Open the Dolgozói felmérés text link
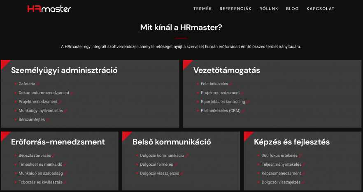Image resolution: width=363 pixels, height=192 pixels. point(156,164)
